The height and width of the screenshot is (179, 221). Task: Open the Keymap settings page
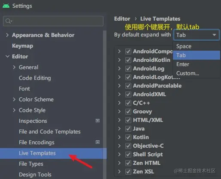pyautogui.click(x=23, y=46)
